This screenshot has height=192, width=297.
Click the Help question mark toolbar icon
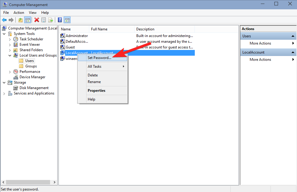(59, 20)
